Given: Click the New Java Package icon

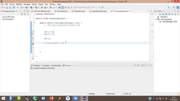Looking at the screenshot, I should point(42,8).
